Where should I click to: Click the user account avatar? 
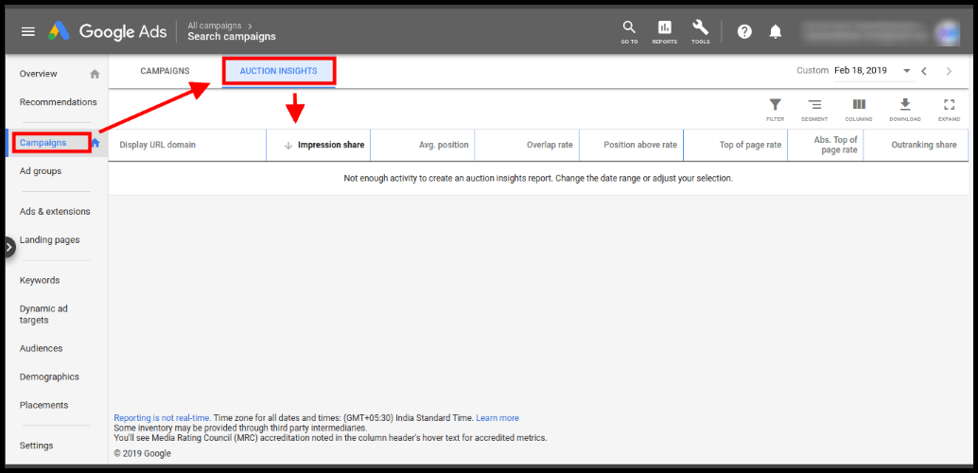[947, 32]
